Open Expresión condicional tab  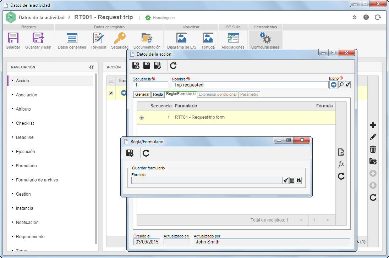coord(218,94)
